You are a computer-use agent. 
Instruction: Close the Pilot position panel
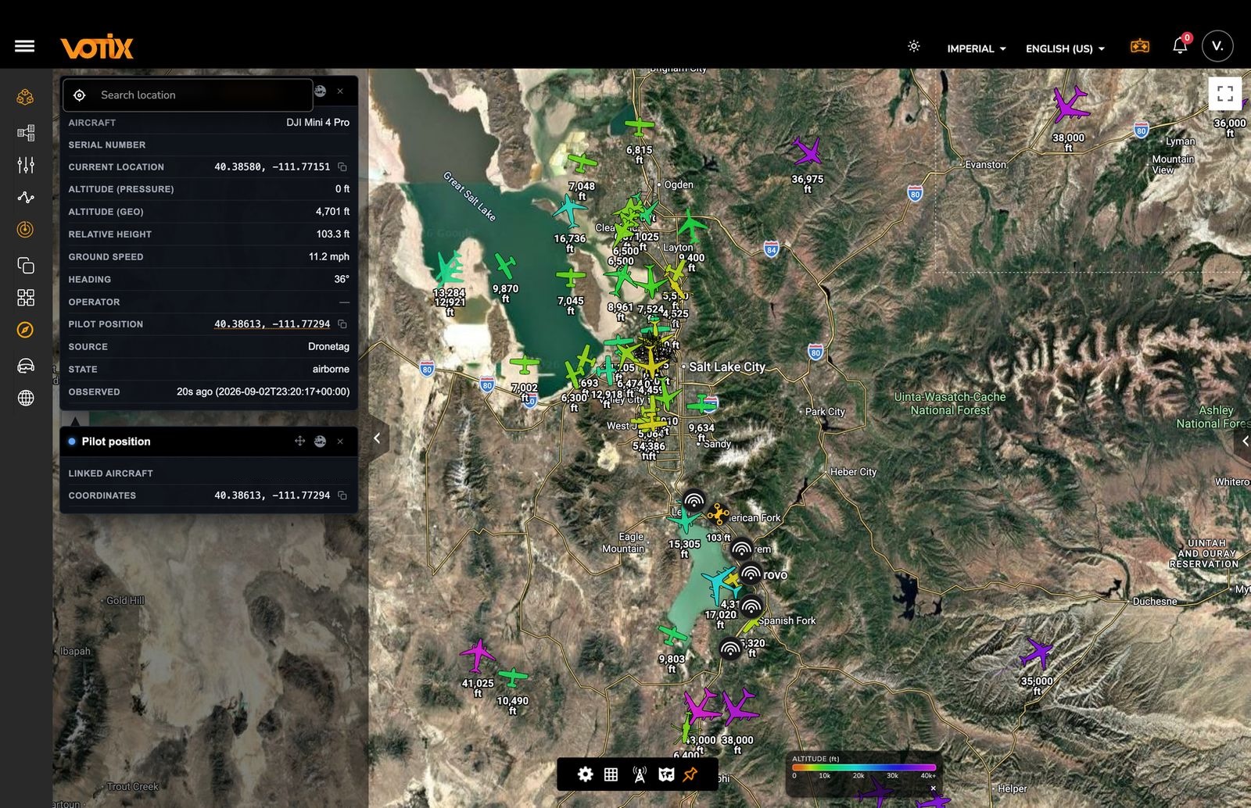pyautogui.click(x=340, y=442)
